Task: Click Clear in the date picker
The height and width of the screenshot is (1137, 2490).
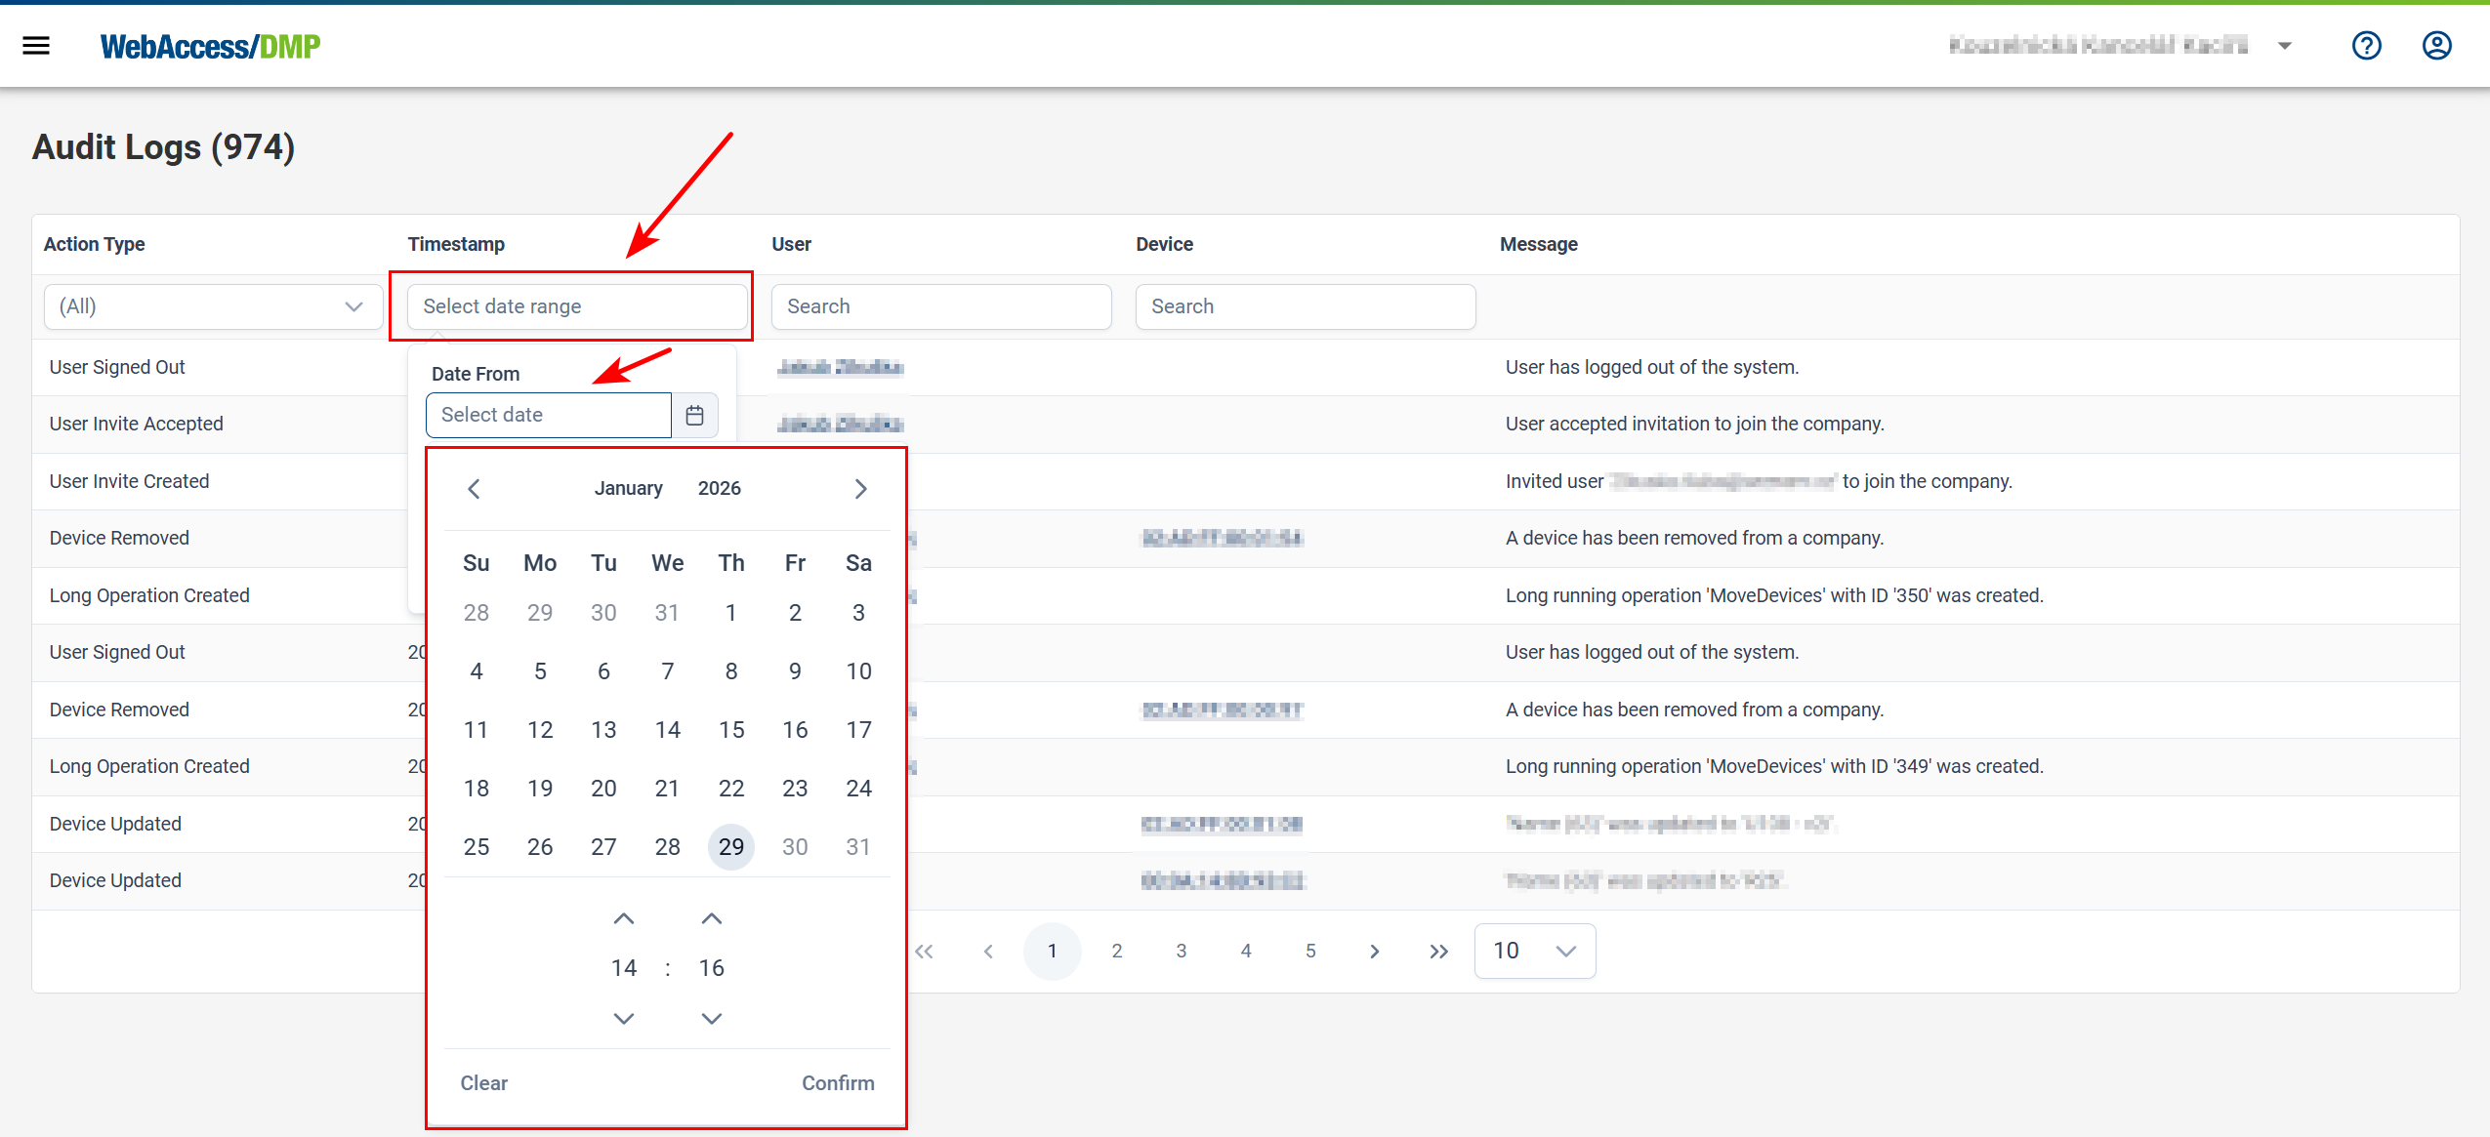Action: [x=483, y=1082]
